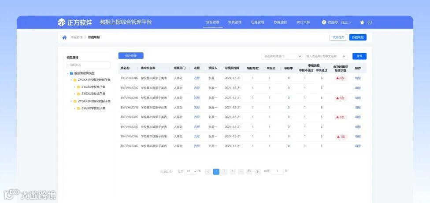
Task: Collapse the 数据集逻辑模型 tree node arrow
Action: coord(67,73)
